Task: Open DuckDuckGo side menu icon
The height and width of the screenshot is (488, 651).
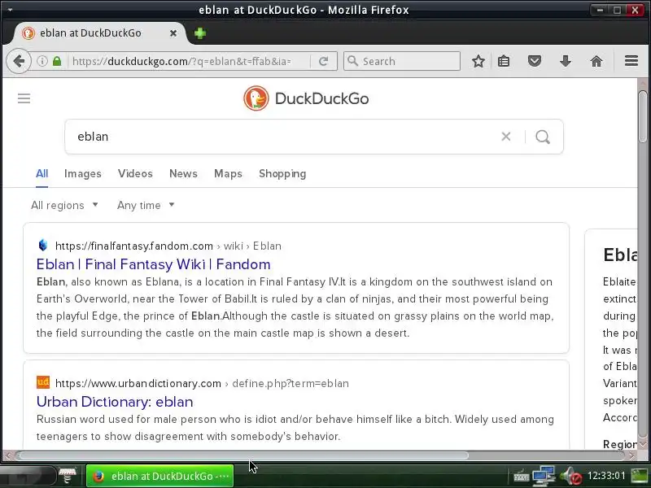Action: [24, 98]
